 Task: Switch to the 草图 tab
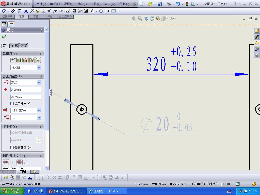[x=36, y=17]
